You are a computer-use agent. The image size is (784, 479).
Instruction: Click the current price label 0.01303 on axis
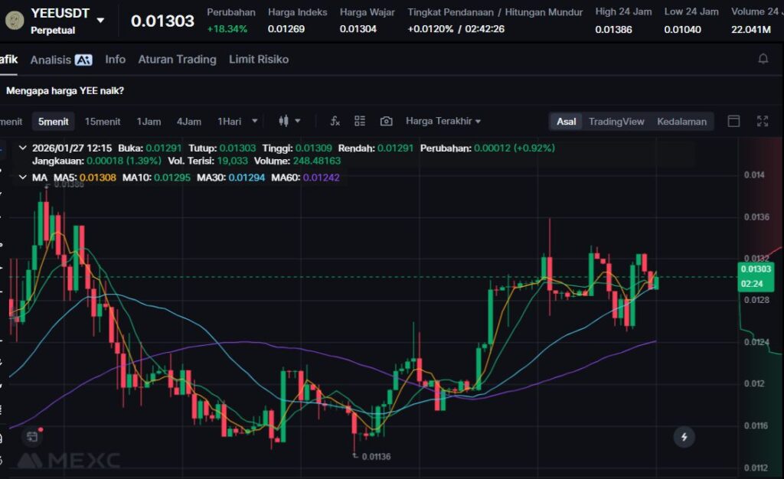click(756, 269)
